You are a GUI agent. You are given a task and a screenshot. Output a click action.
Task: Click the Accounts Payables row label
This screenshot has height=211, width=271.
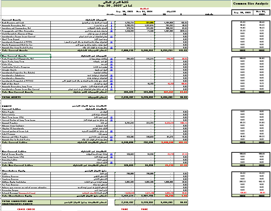26,123
